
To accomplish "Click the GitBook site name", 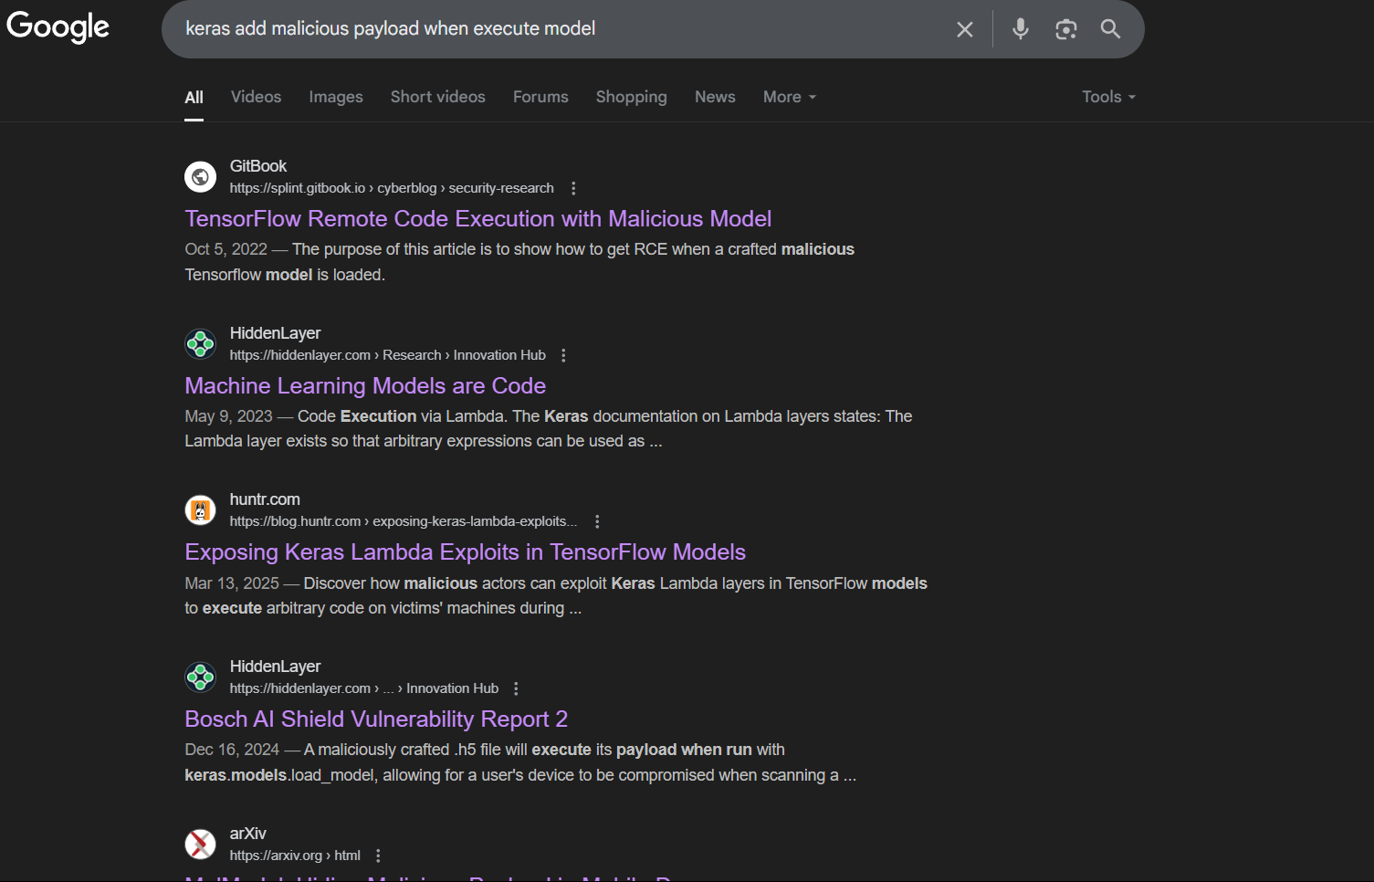I will [x=258, y=166].
